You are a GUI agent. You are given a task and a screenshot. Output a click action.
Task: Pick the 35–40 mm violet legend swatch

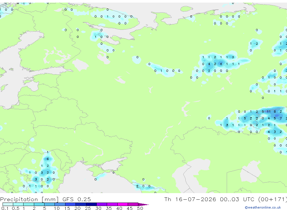click(x=112, y=204)
